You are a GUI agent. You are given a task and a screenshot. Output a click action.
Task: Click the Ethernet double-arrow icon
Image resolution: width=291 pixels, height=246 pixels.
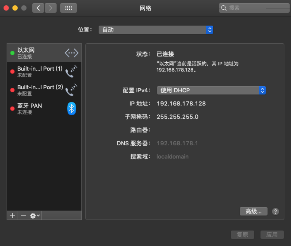pos(71,53)
